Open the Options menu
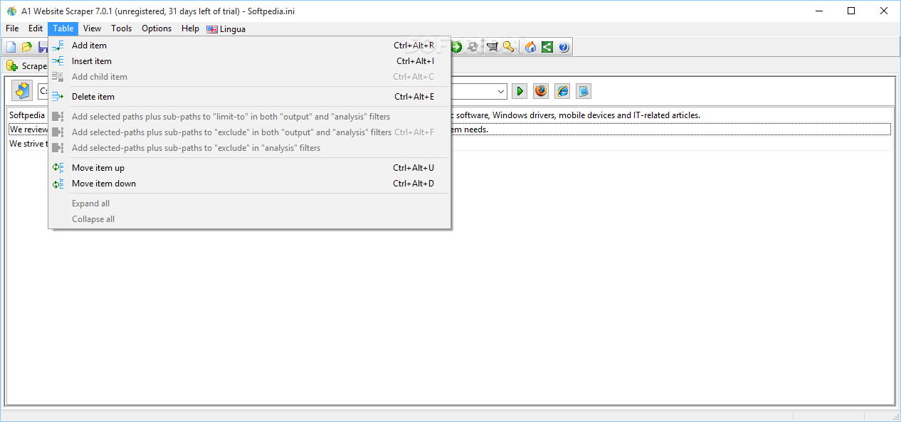This screenshot has height=422, width=901. click(x=157, y=28)
